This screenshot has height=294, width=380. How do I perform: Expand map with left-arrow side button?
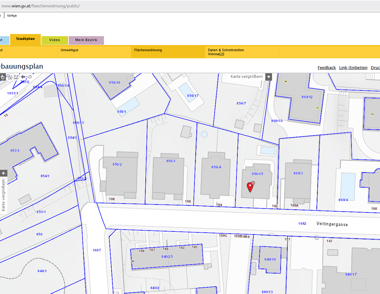click(x=4, y=173)
